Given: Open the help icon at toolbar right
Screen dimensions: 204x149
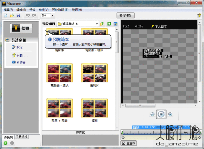Looking at the screenshot, I should click(199, 15).
